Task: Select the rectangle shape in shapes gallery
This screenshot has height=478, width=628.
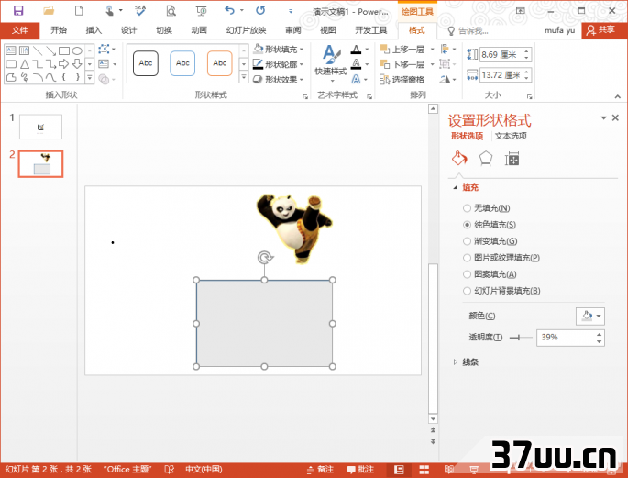Action: 64,50
